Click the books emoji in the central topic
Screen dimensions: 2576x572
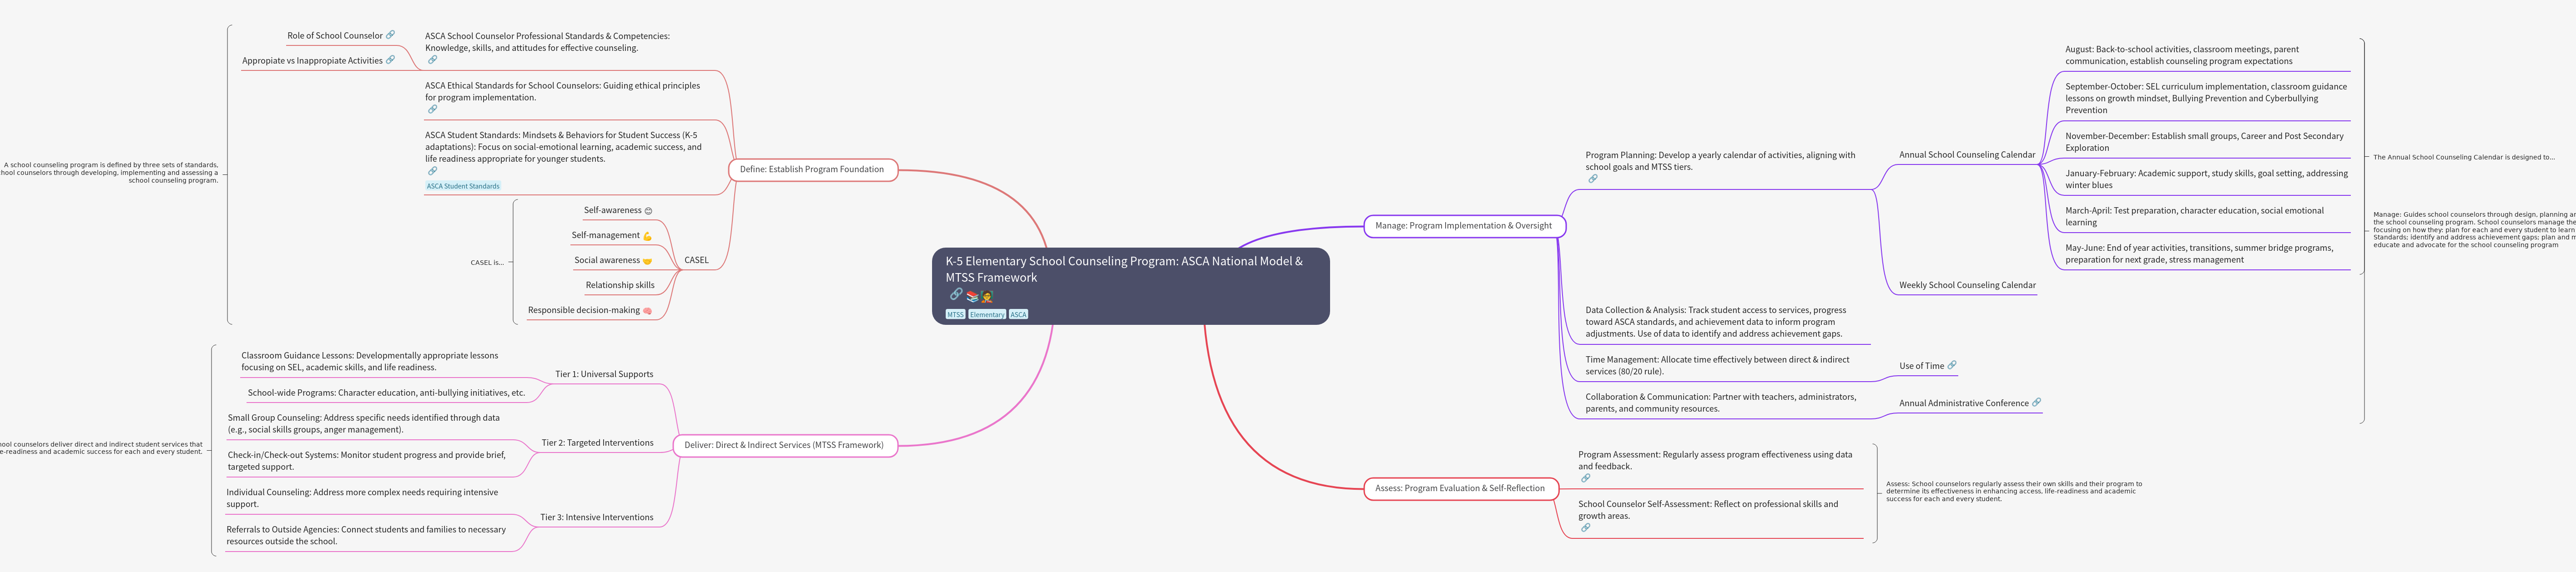(972, 297)
